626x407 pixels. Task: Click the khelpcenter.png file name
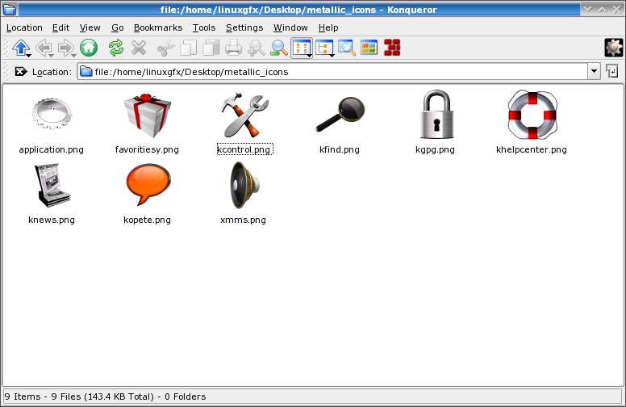(x=532, y=149)
